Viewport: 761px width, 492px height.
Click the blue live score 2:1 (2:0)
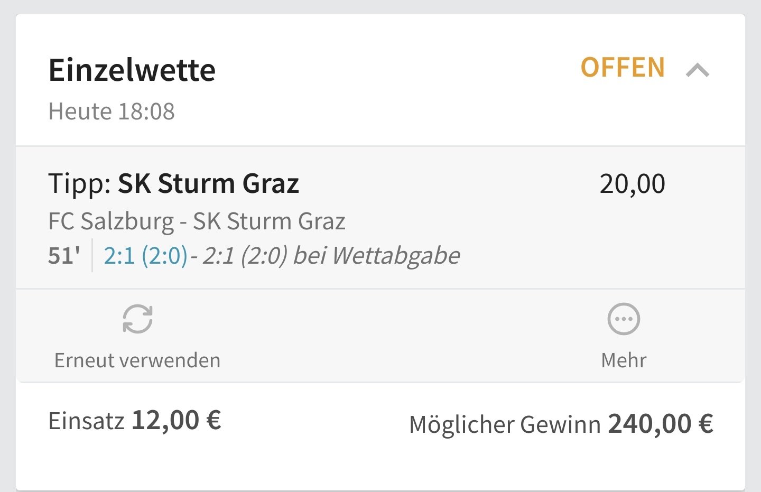(x=145, y=256)
